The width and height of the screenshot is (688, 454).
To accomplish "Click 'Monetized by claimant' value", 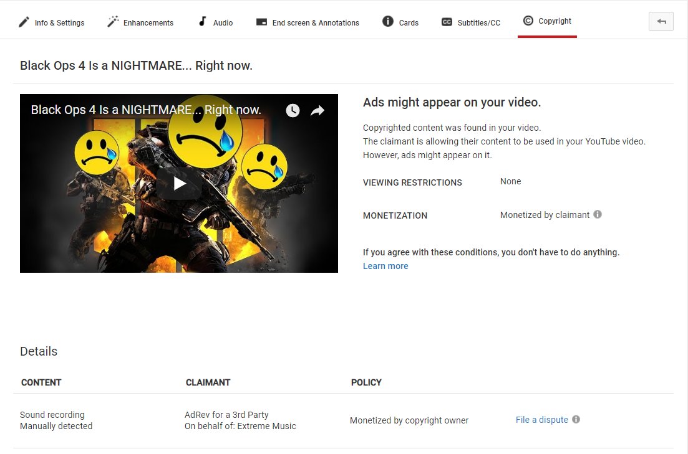I will click(545, 215).
